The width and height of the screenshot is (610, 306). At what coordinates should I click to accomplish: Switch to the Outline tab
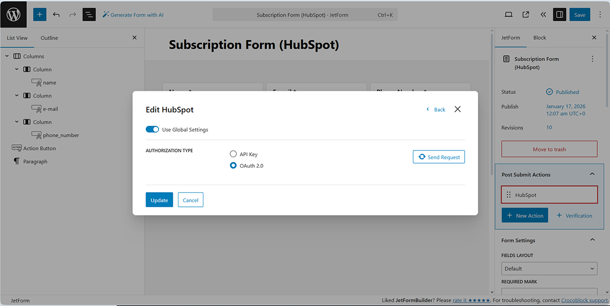point(49,38)
